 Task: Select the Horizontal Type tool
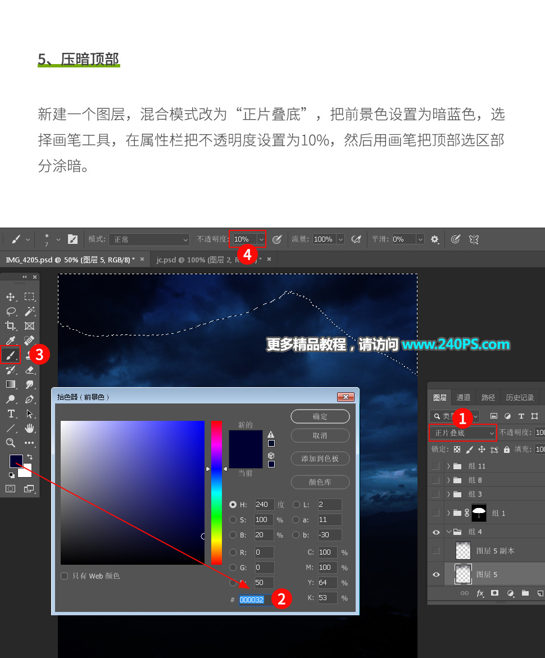pyautogui.click(x=11, y=413)
